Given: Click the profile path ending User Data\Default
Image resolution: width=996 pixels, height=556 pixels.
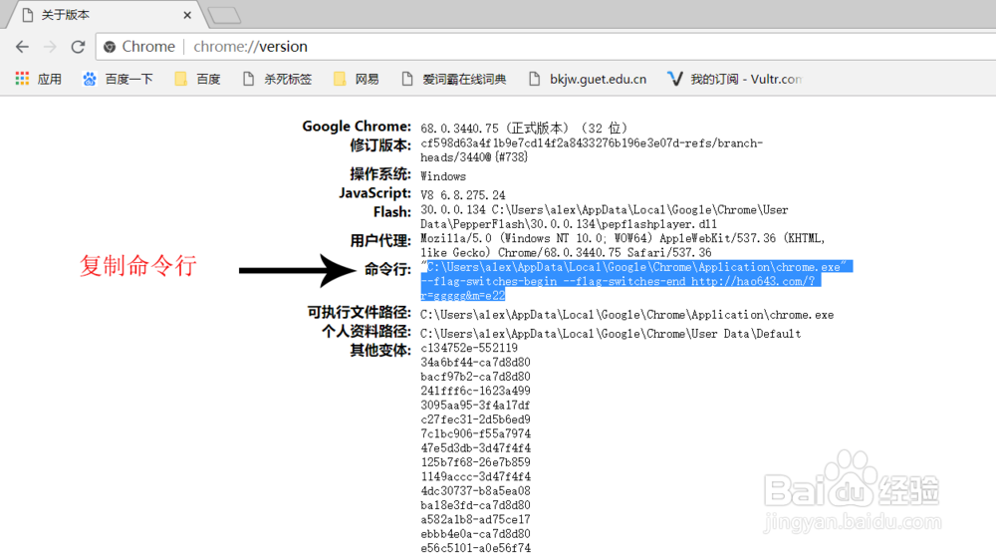Looking at the screenshot, I should pos(611,334).
